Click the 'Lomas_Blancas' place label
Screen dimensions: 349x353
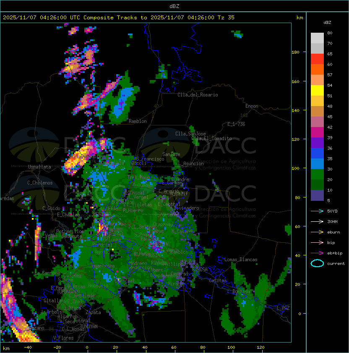tap(241, 260)
